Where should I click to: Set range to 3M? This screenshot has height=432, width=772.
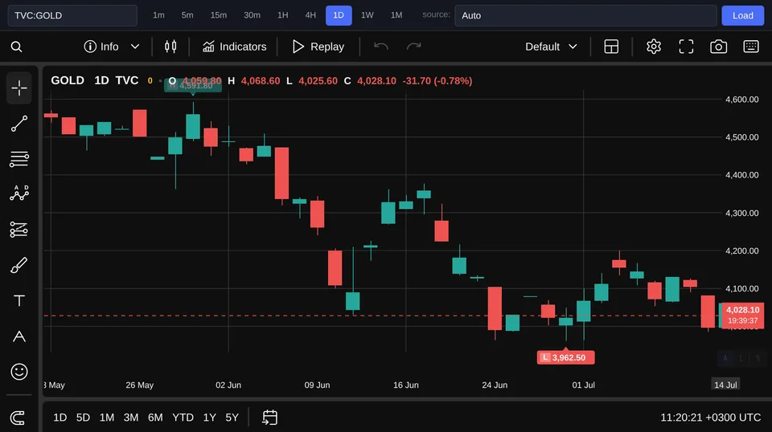click(131, 418)
